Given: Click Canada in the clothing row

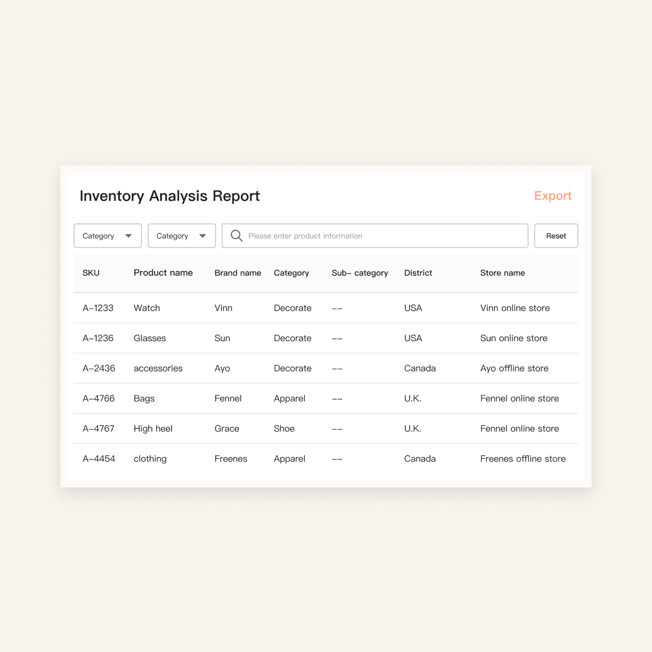Looking at the screenshot, I should tap(420, 459).
